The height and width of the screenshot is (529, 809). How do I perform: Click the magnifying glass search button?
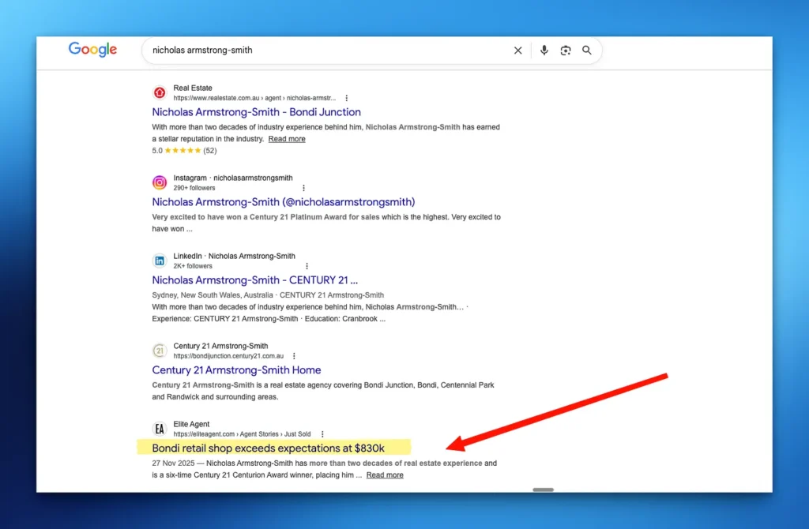587,51
